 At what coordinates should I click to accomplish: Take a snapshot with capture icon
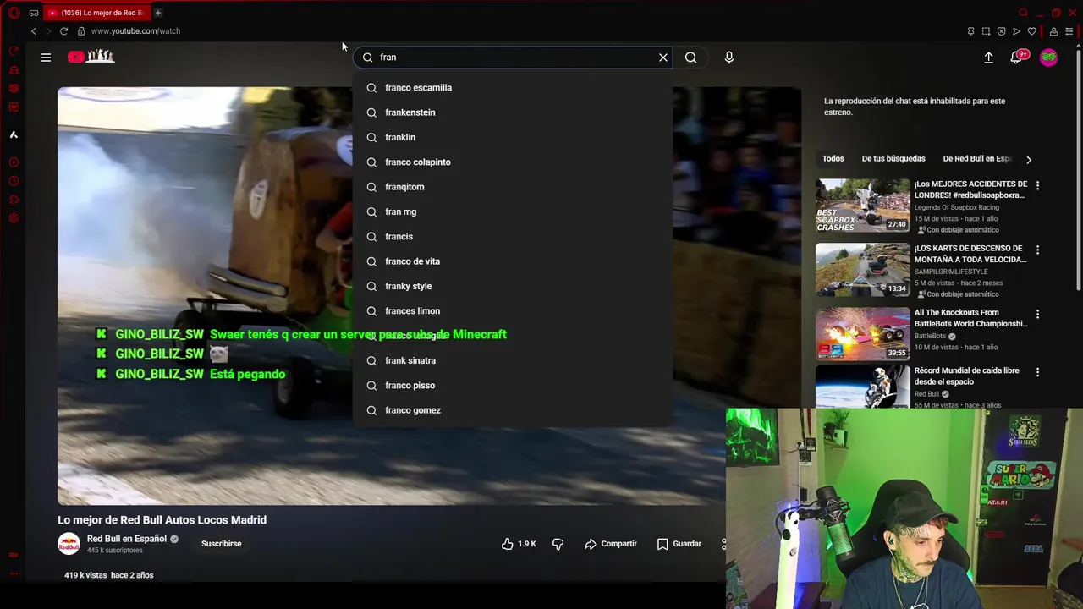point(986,31)
